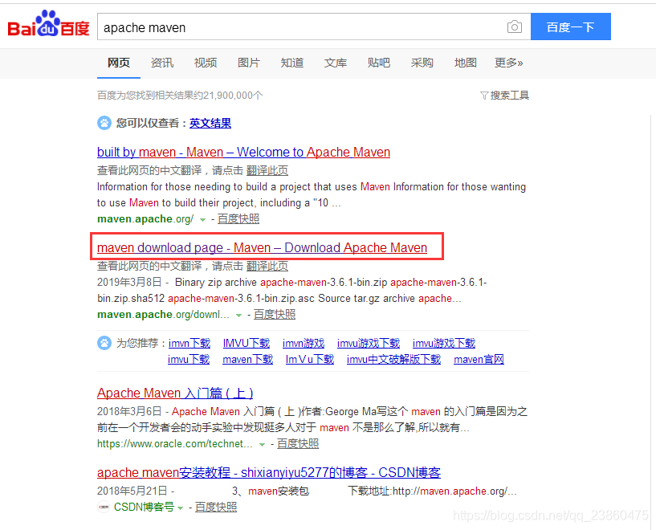Click result count text 约21,900,000个
The image size is (656, 530).
(x=228, y=96)
